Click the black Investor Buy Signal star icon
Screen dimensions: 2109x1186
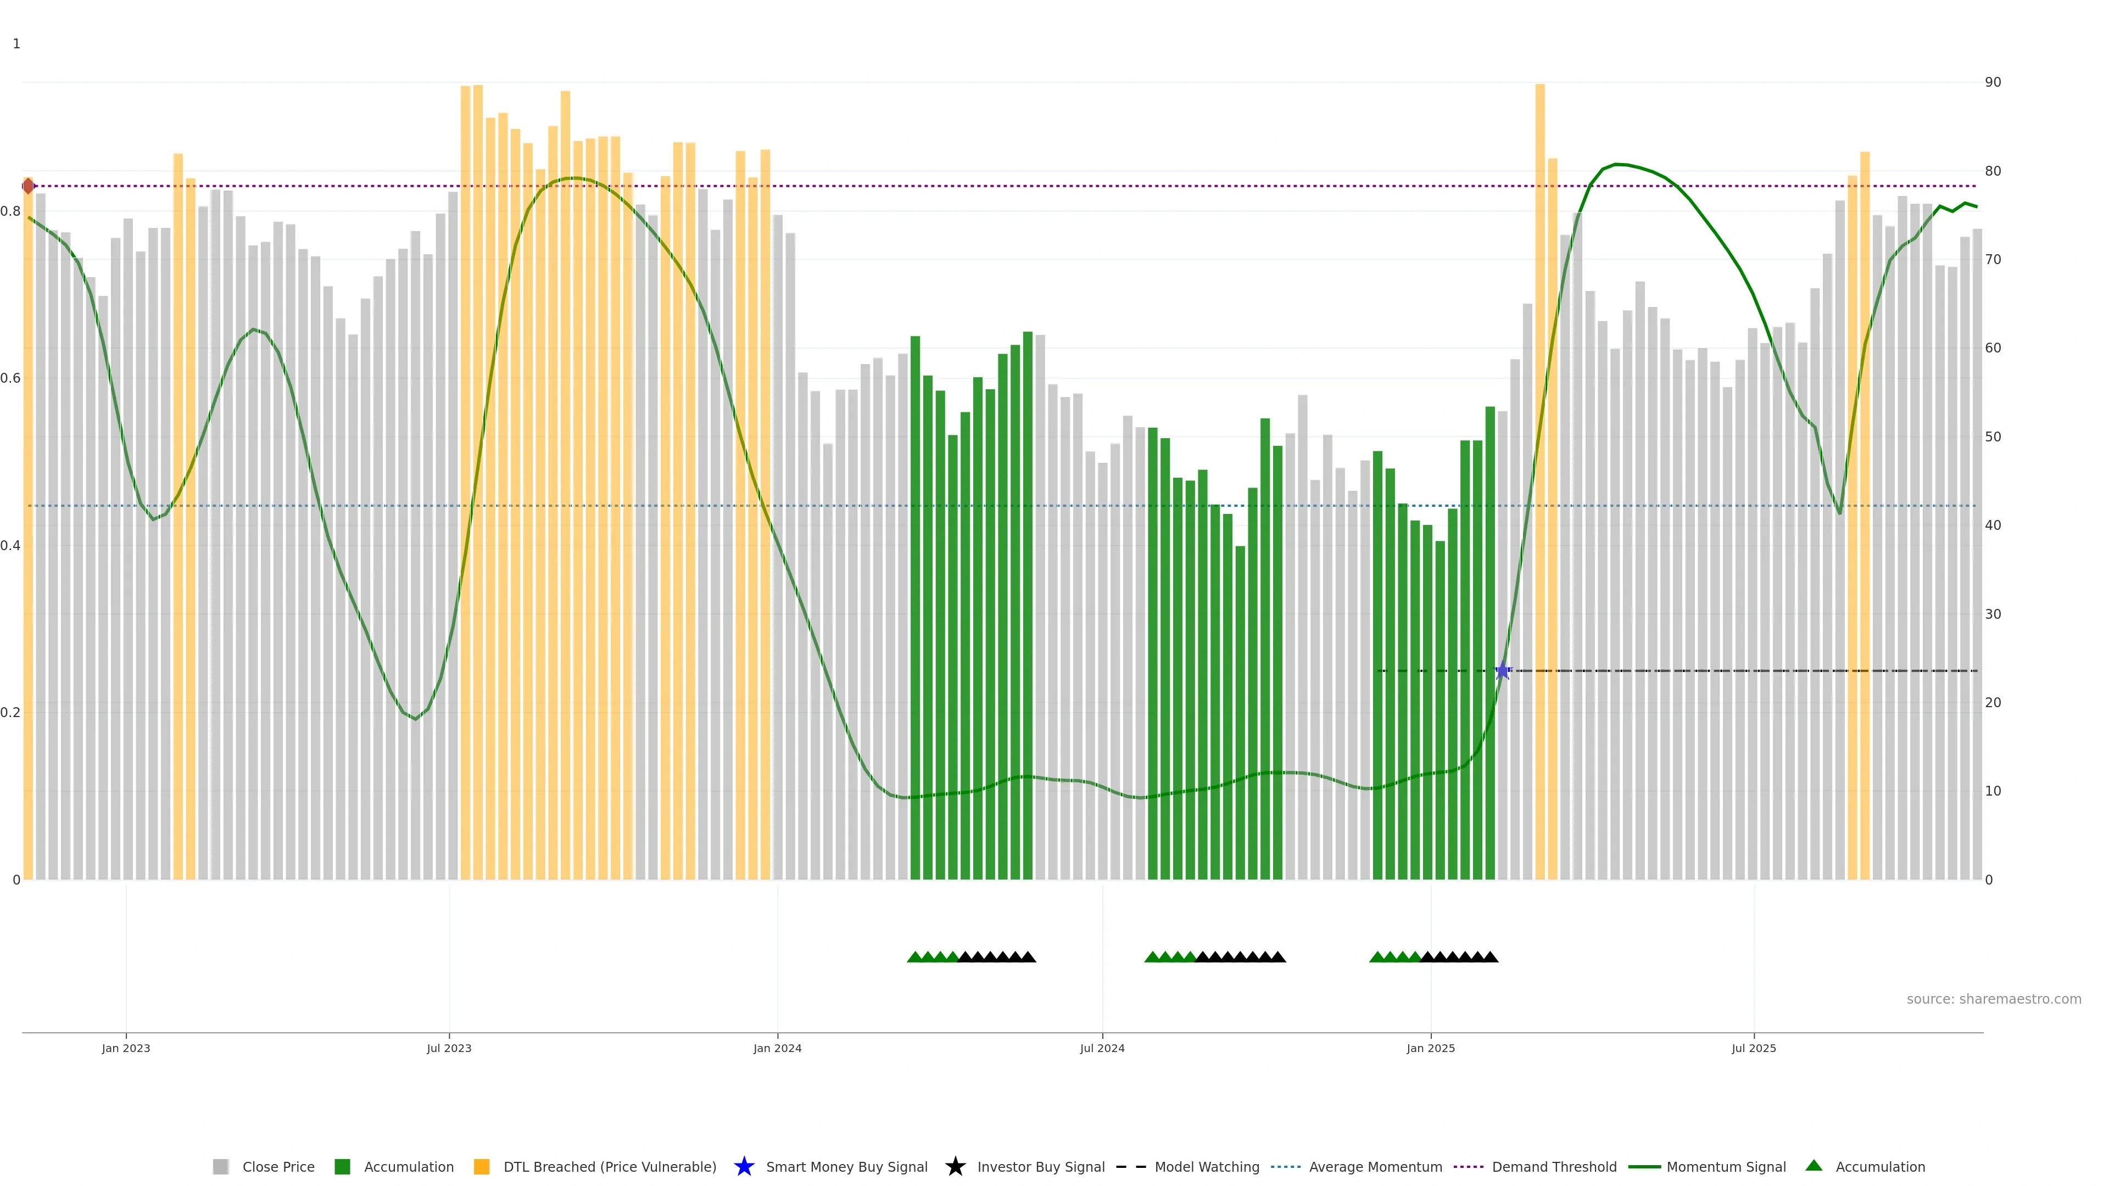[x=955, y=1166]
